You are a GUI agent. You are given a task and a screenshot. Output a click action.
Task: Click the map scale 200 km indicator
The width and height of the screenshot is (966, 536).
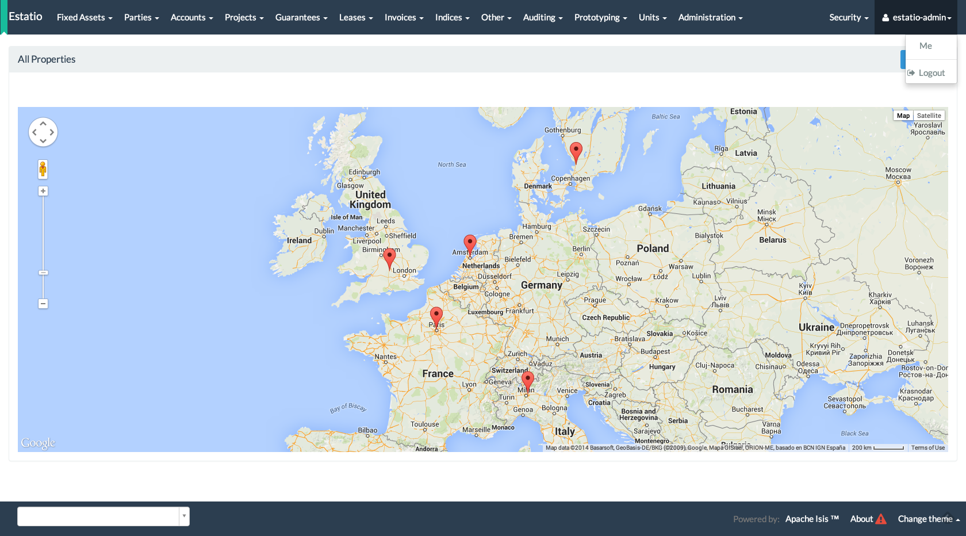(877, 447)
